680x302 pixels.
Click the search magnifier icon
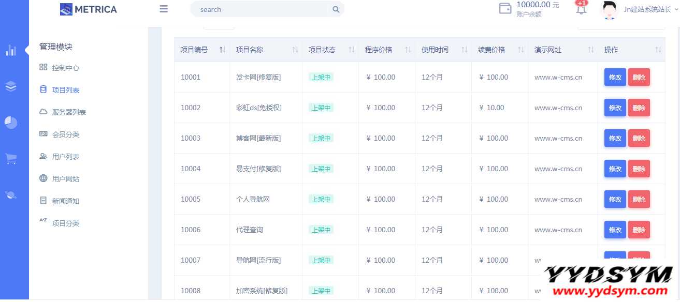pyautogui.click(x=336, y=9)
